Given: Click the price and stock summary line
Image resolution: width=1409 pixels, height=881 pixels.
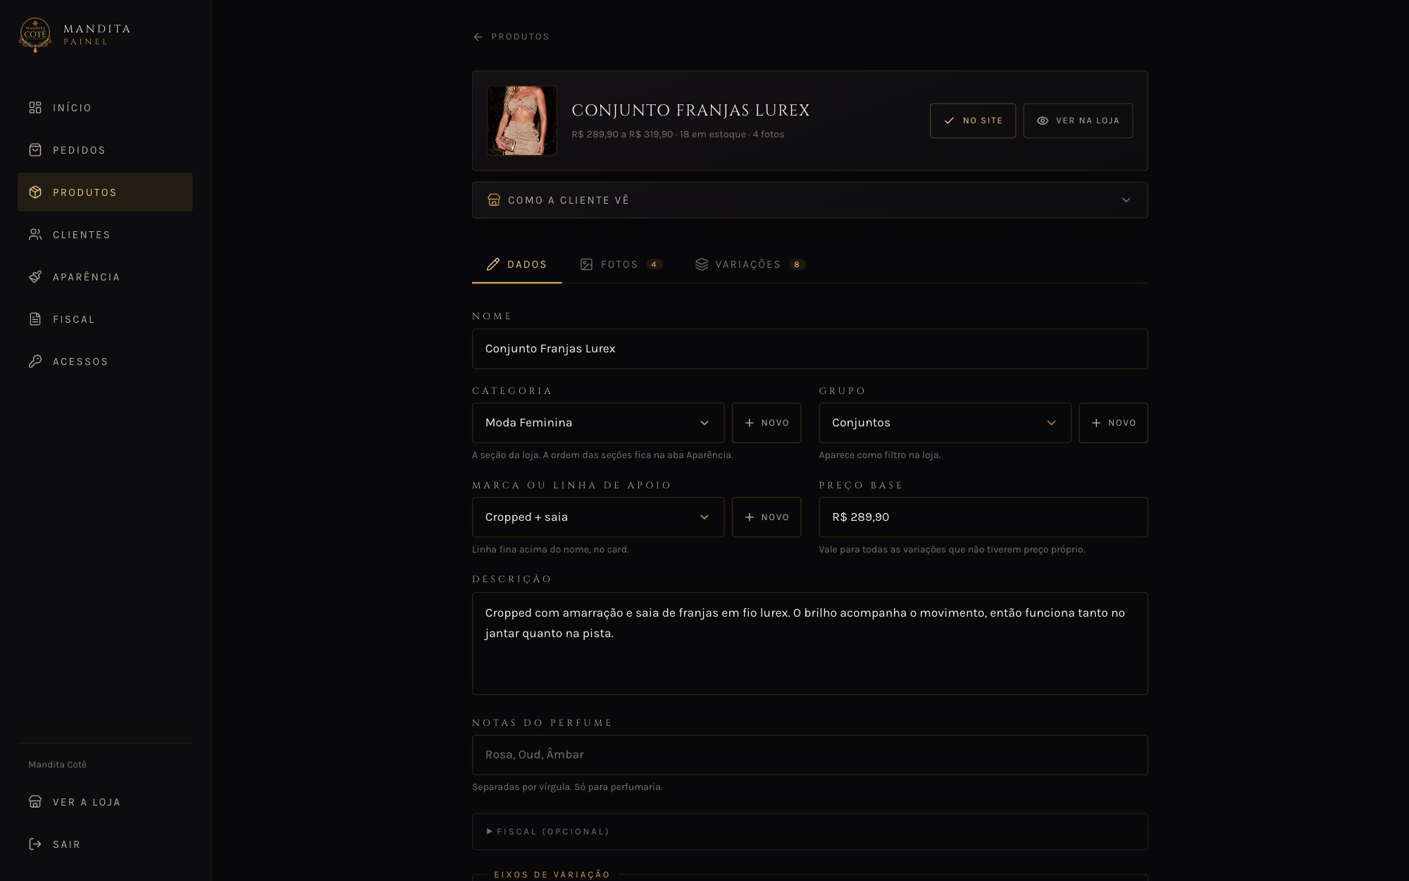Looking at the screenshot, I should click(x=678, y=135).
